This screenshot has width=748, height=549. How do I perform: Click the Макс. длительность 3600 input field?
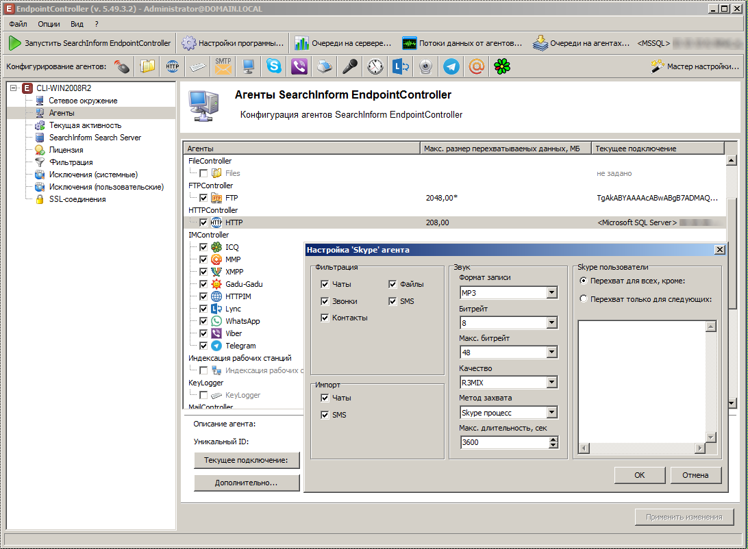point(505,442)
